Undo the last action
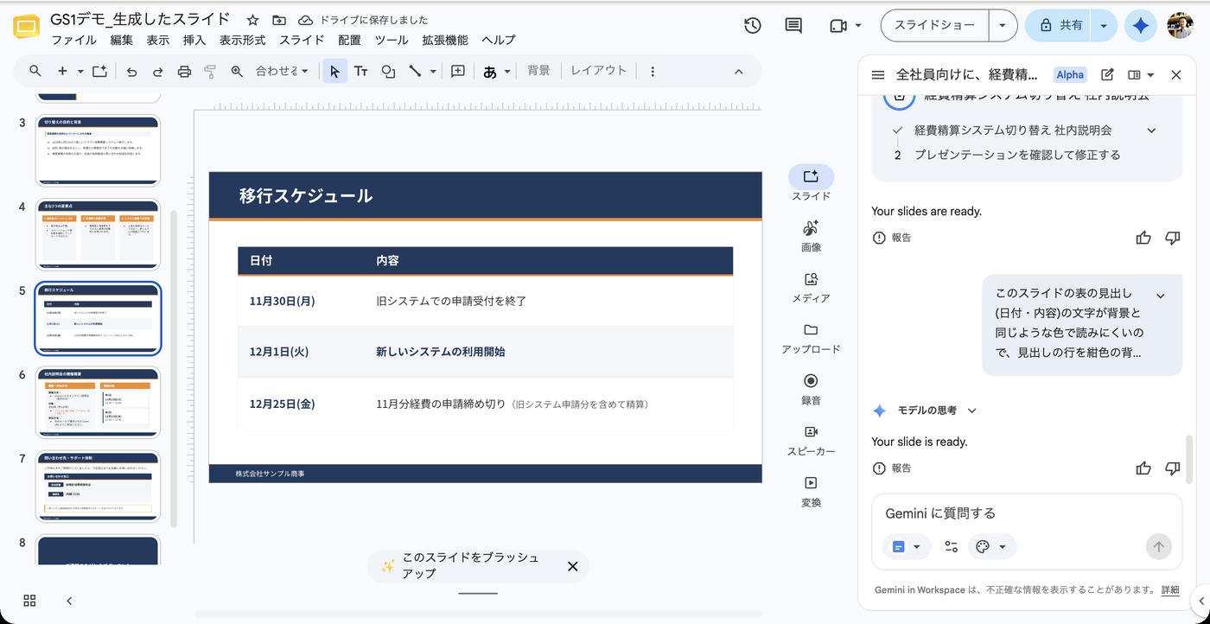 [x=131, y=71]
